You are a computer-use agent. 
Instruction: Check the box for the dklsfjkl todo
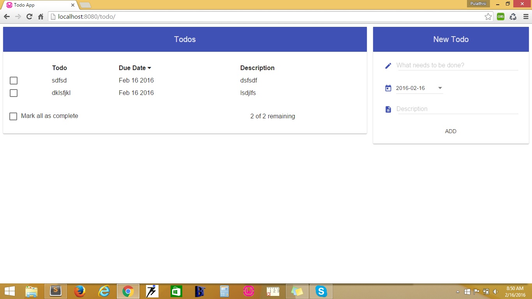tap(14, 93)
